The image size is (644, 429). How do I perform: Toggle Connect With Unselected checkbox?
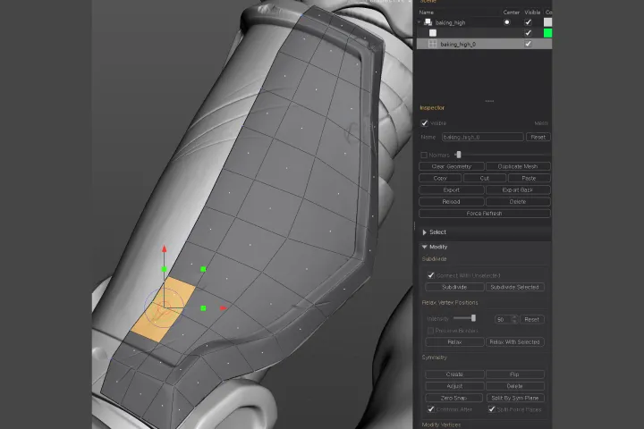pyautogui.click(x=431, y=275)
